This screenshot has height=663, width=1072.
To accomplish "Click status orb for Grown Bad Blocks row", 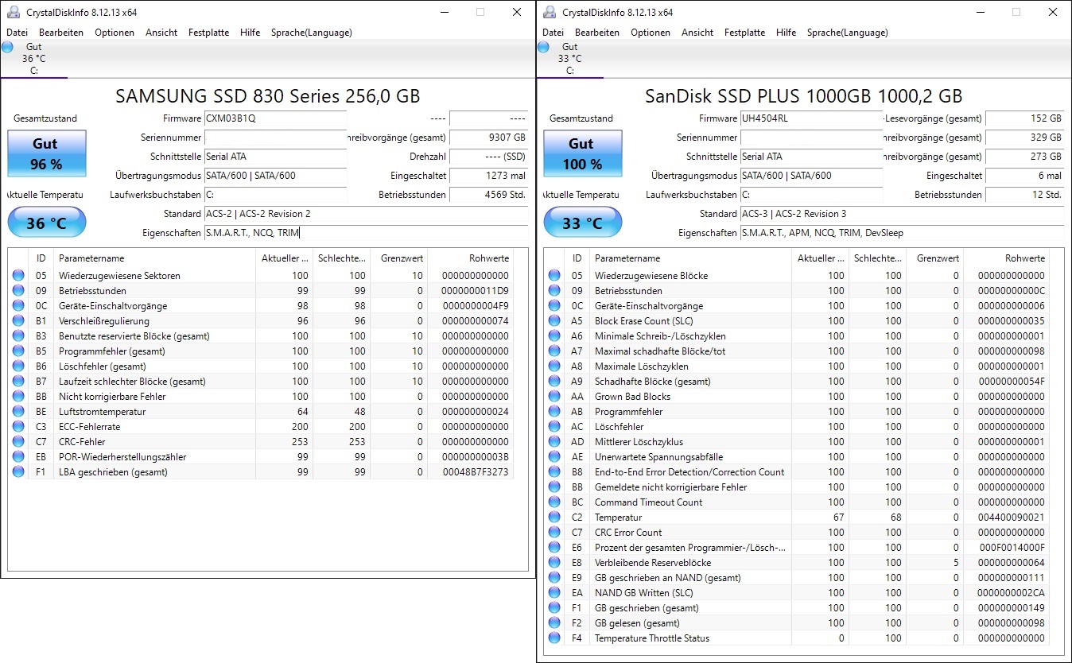I will [x=554, y=397].
